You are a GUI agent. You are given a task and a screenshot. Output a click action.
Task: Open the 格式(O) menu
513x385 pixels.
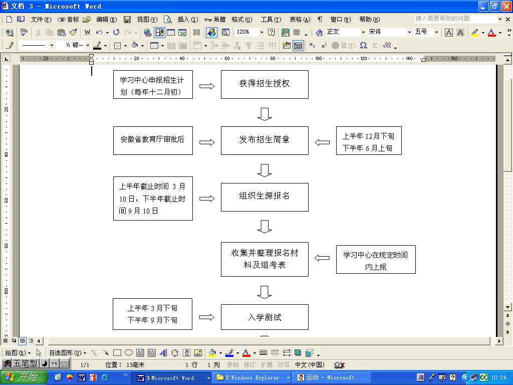[242, 20]
